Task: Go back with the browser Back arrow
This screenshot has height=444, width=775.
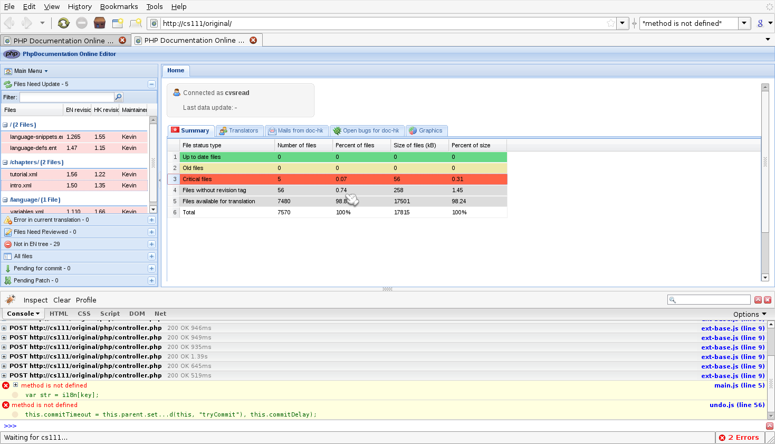Action: [9, 23]
